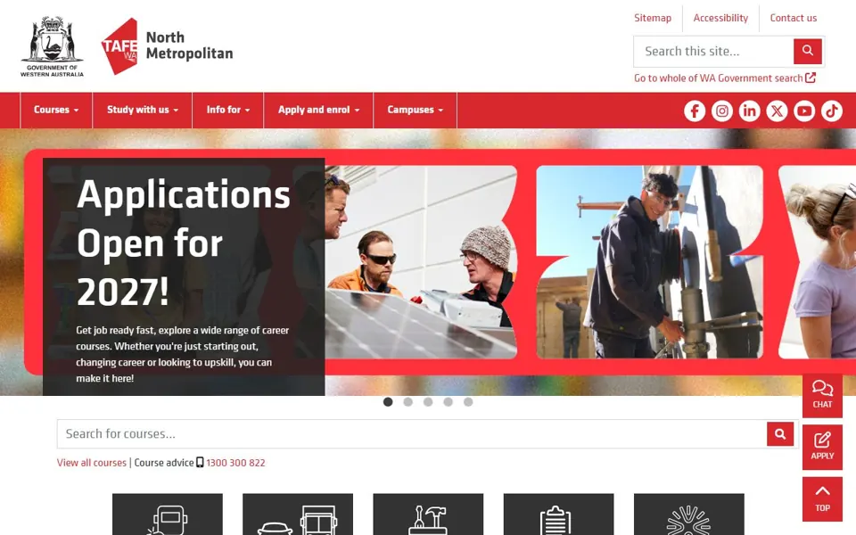Open the Sitemap link
856x535 pixels.
(x=653, y=18)
